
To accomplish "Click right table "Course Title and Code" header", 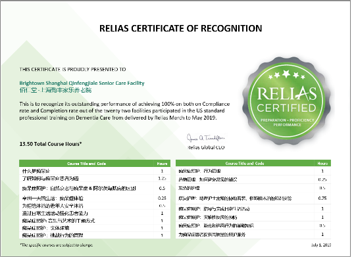I will point(245,163).
